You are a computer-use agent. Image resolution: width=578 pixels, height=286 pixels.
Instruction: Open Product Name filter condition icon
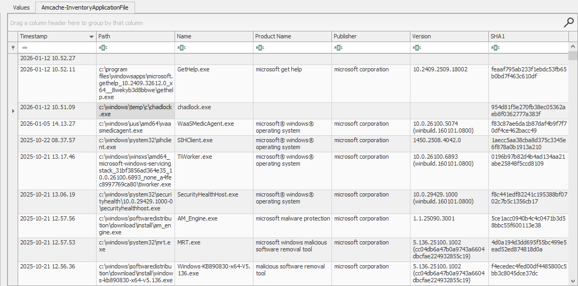coord(259,47)
